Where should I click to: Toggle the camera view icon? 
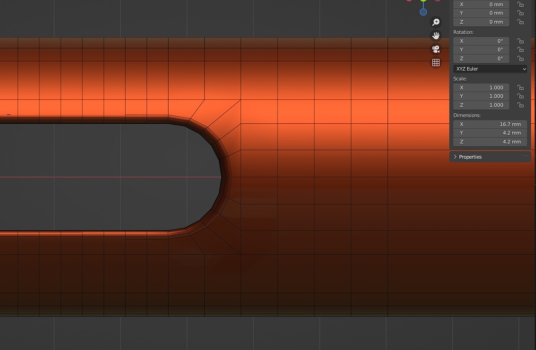[x=436, y=49]
